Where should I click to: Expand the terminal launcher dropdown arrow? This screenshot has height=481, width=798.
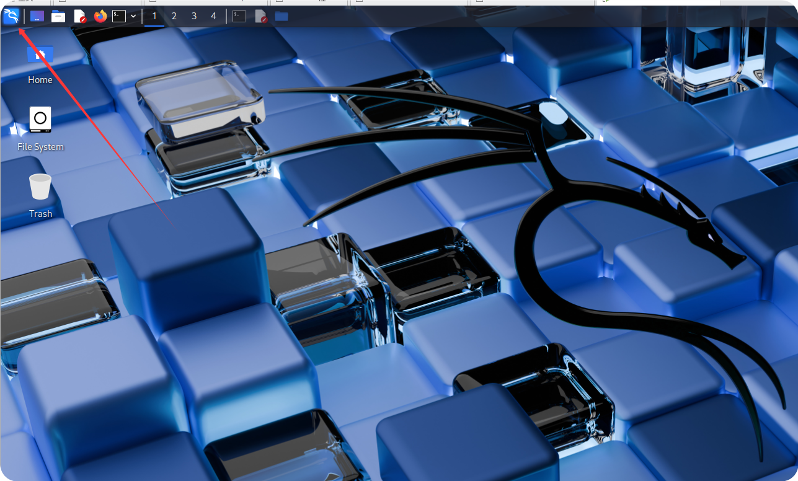click(133, 16)
